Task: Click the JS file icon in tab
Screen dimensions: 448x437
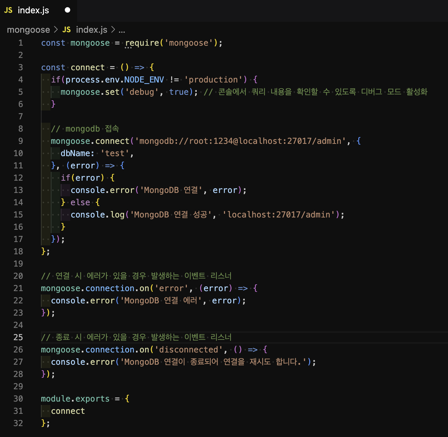Action: coord(8,10)
